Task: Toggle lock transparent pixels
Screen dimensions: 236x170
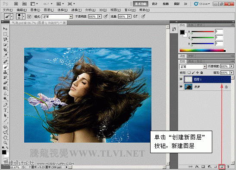Action: click(x=189, y=73)
